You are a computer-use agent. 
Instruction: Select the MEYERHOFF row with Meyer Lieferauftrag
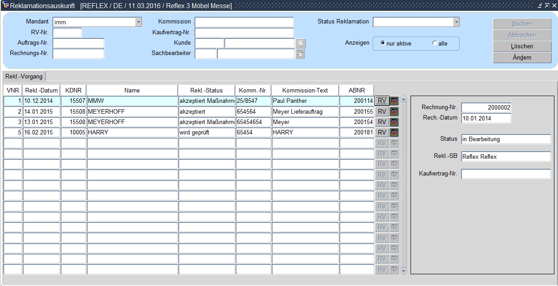[x=132, y=111]
